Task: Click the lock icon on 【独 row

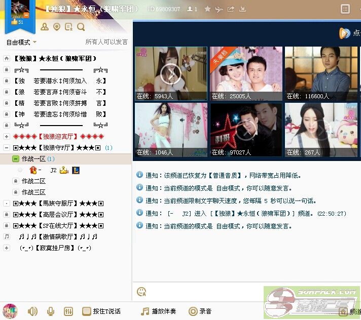Action: (7, 81)
